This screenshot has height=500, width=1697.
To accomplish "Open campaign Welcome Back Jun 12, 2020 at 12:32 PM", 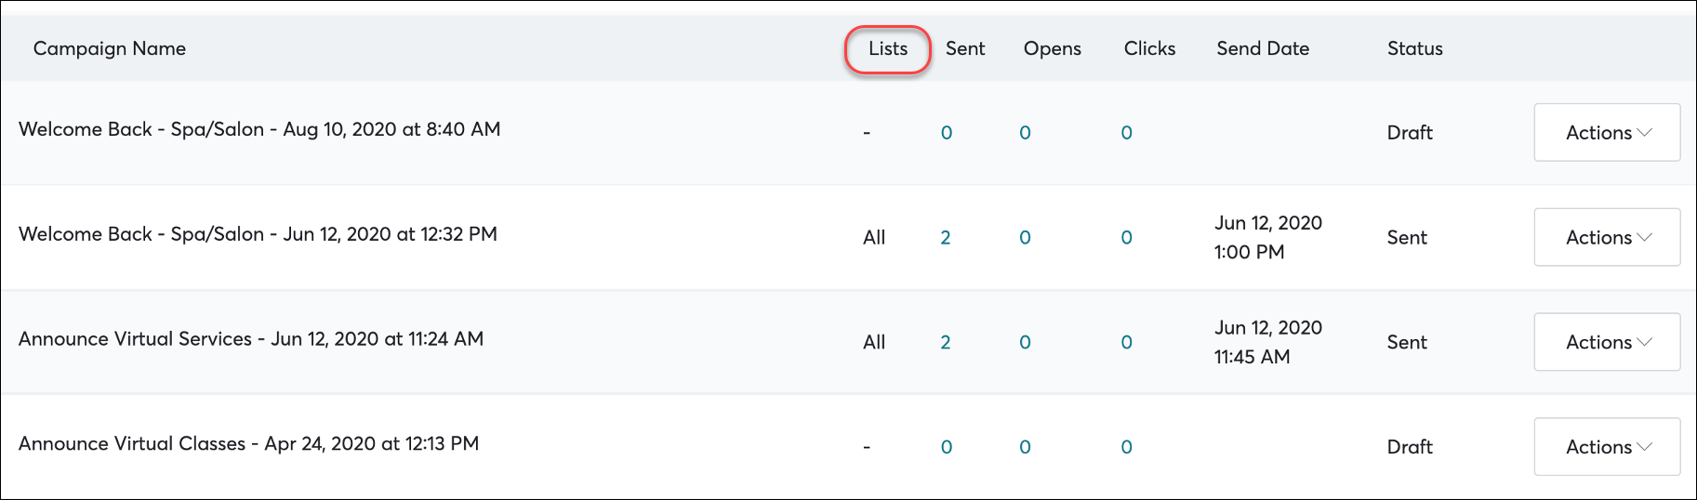I will click(x=258, y=234).
